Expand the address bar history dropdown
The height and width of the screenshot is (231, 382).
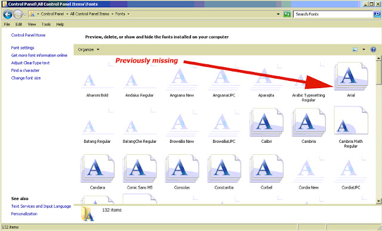click(278, 14)
